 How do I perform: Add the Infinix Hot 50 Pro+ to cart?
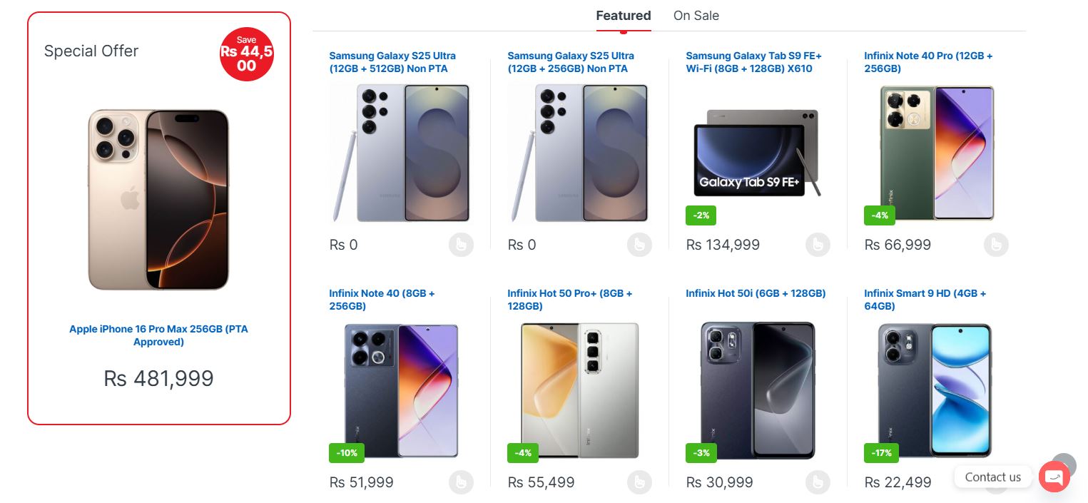tap(639, 482)
